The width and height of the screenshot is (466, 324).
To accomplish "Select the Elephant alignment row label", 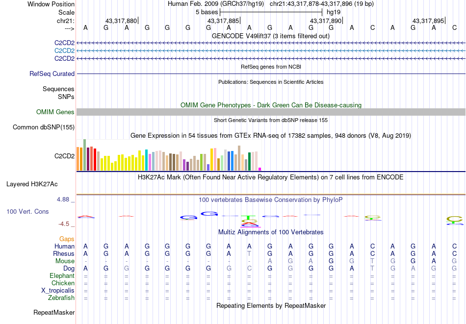I will (x=62, y=275).
